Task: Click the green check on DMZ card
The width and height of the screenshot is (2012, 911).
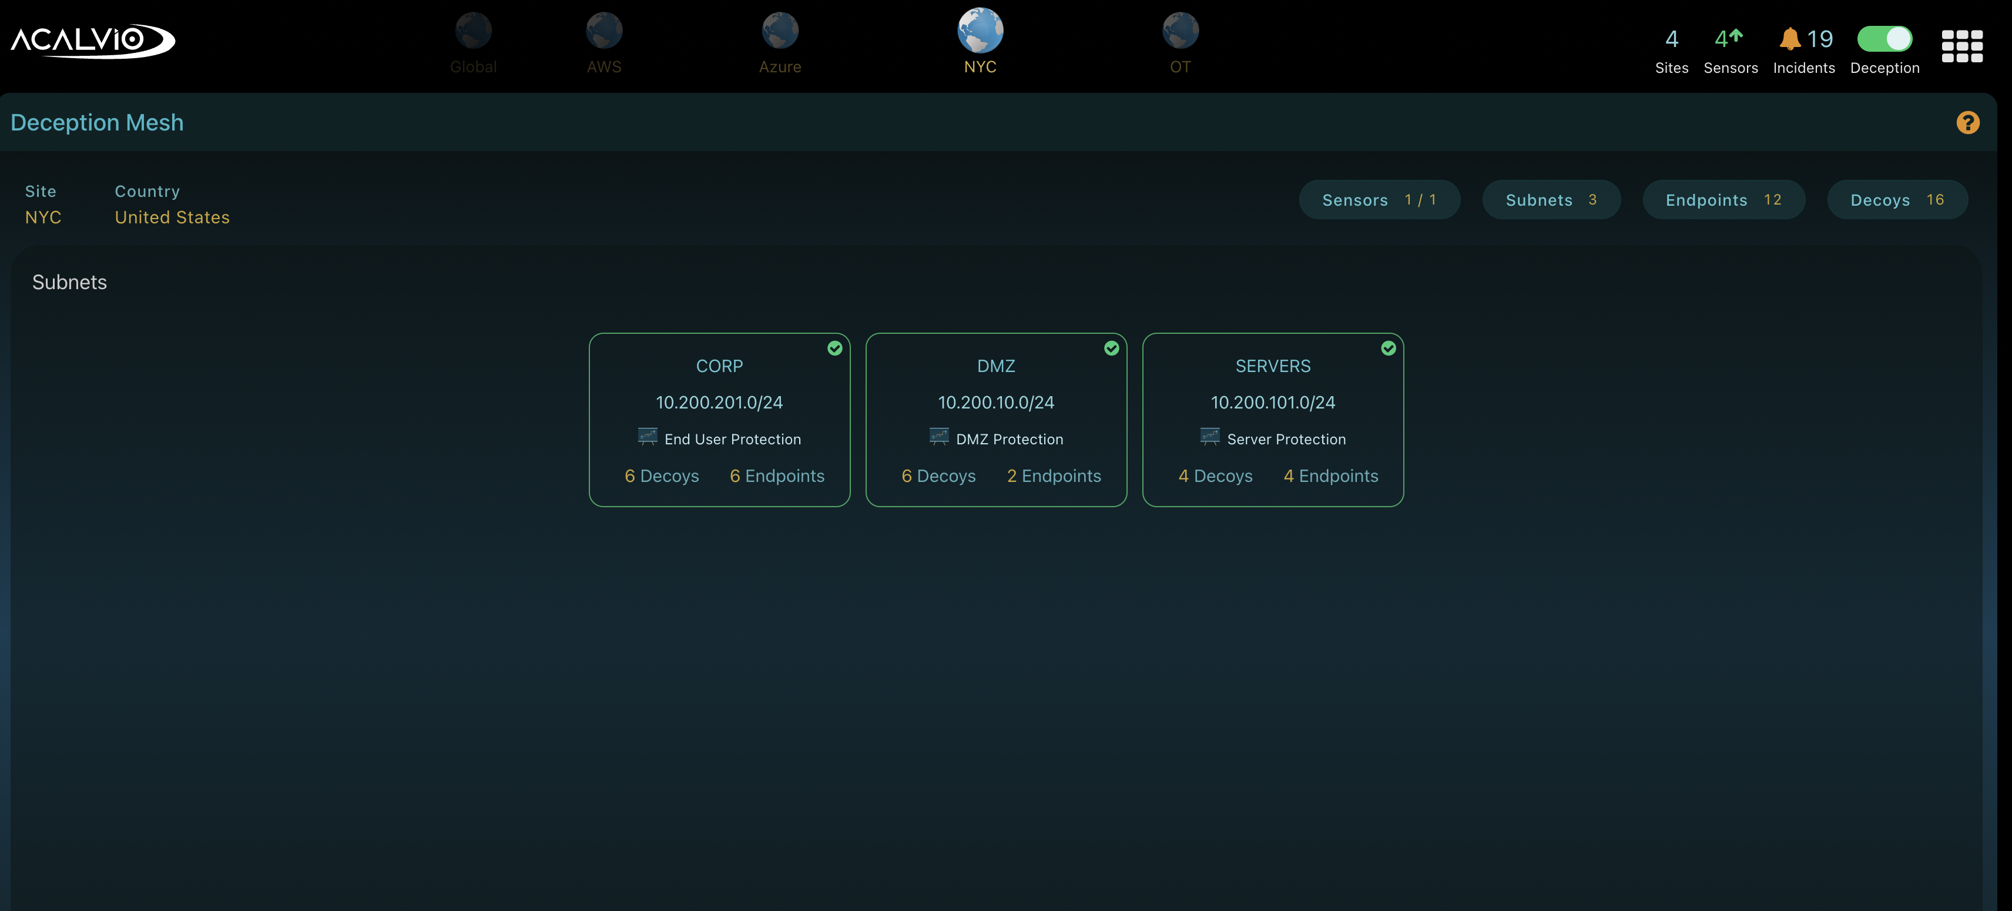Action: 1111,349
